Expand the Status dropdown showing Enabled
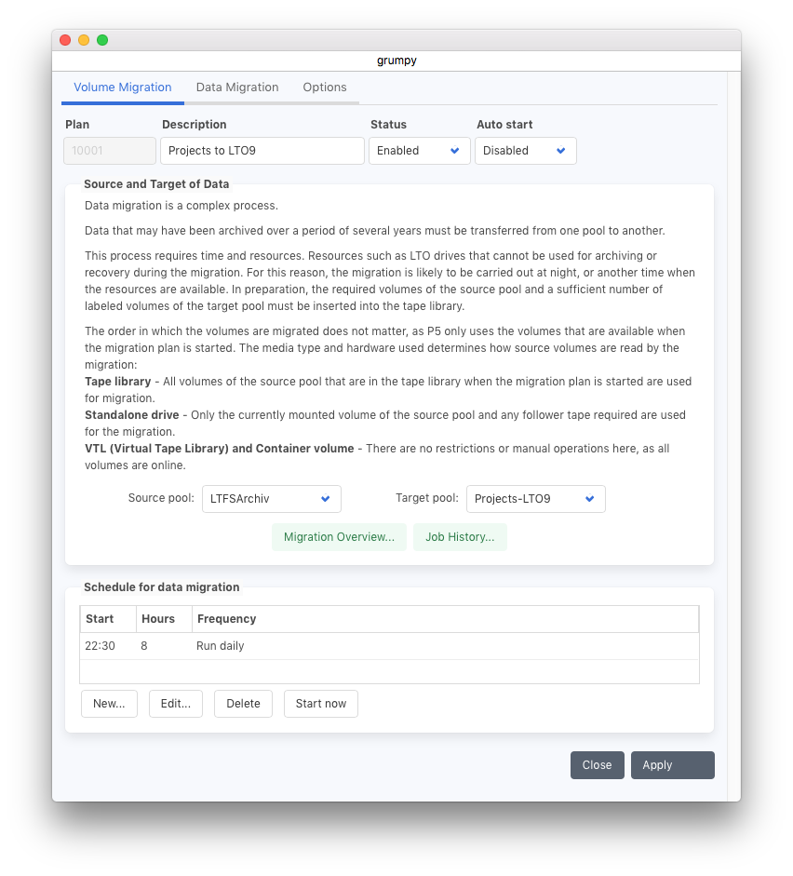 point(419,151)
